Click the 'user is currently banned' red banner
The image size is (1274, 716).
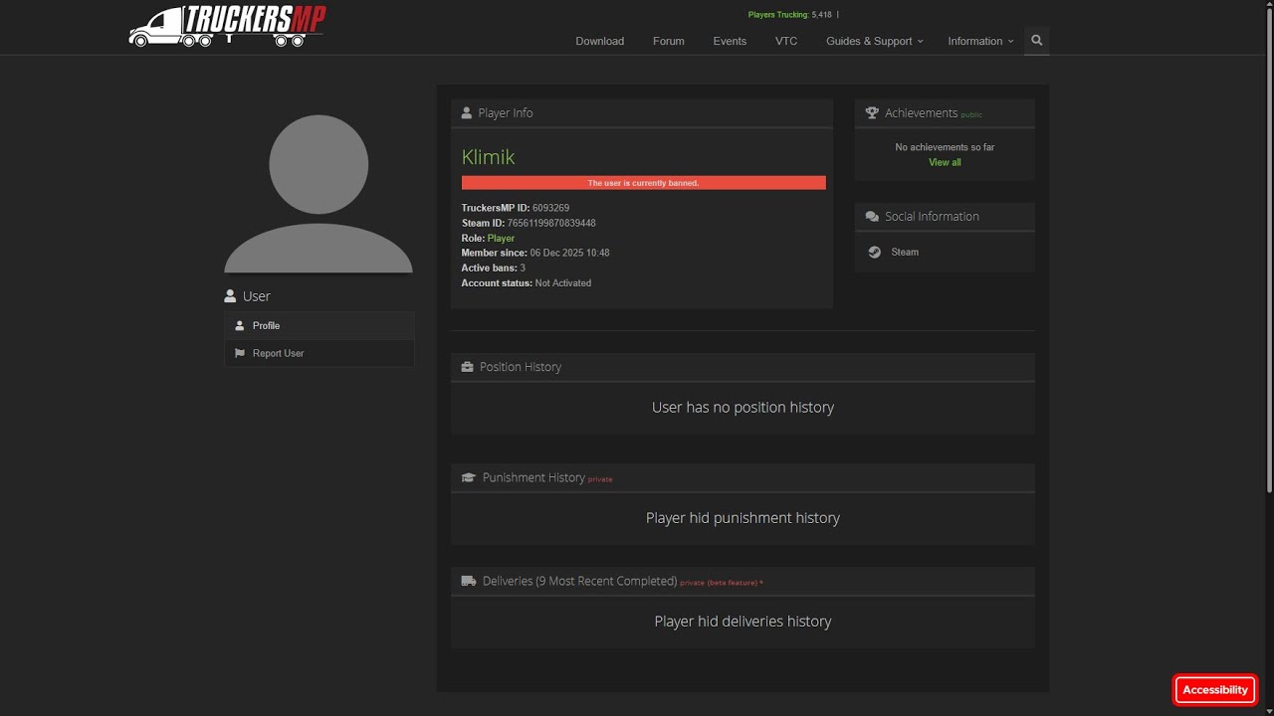tap(644, 183)
